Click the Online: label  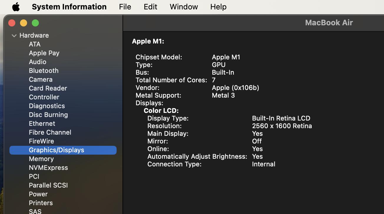[158, 149]
